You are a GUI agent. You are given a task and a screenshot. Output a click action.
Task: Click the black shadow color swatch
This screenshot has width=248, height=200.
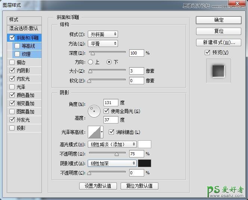point(145,163)
